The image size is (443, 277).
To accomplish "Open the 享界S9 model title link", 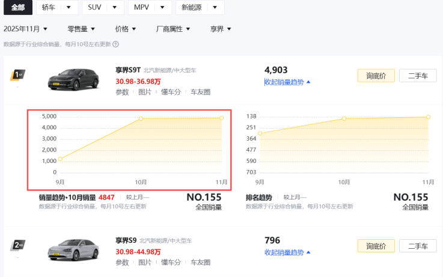I will (126, 240).
